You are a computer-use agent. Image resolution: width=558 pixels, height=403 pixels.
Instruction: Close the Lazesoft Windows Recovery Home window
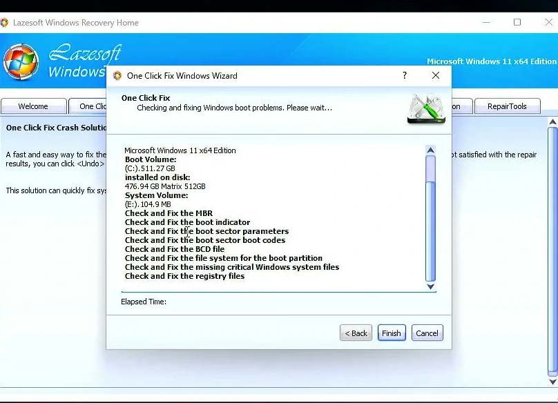click(x=549, y=22)
